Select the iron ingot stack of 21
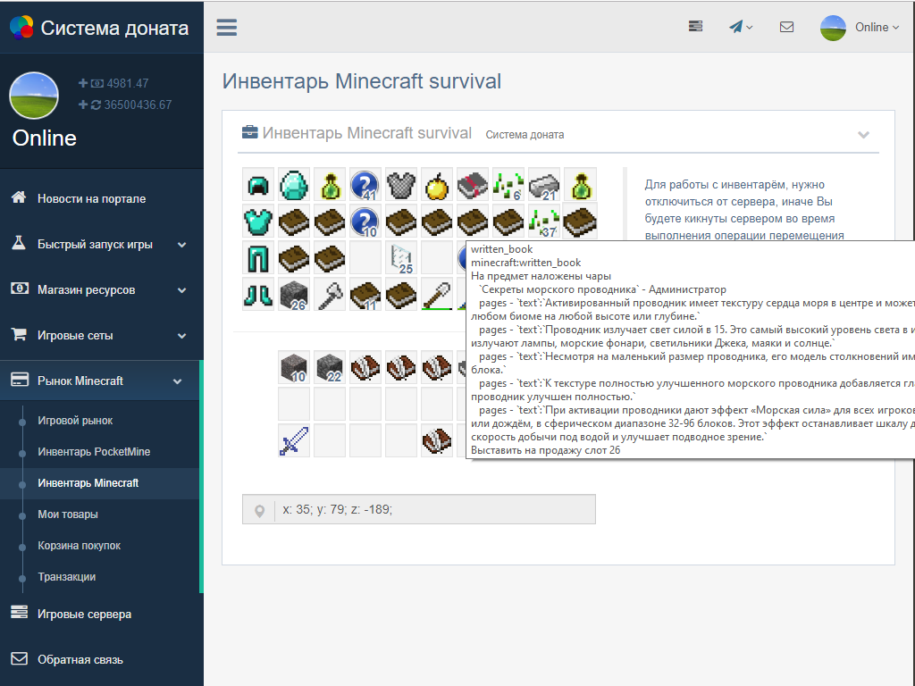 pos(544,185)
